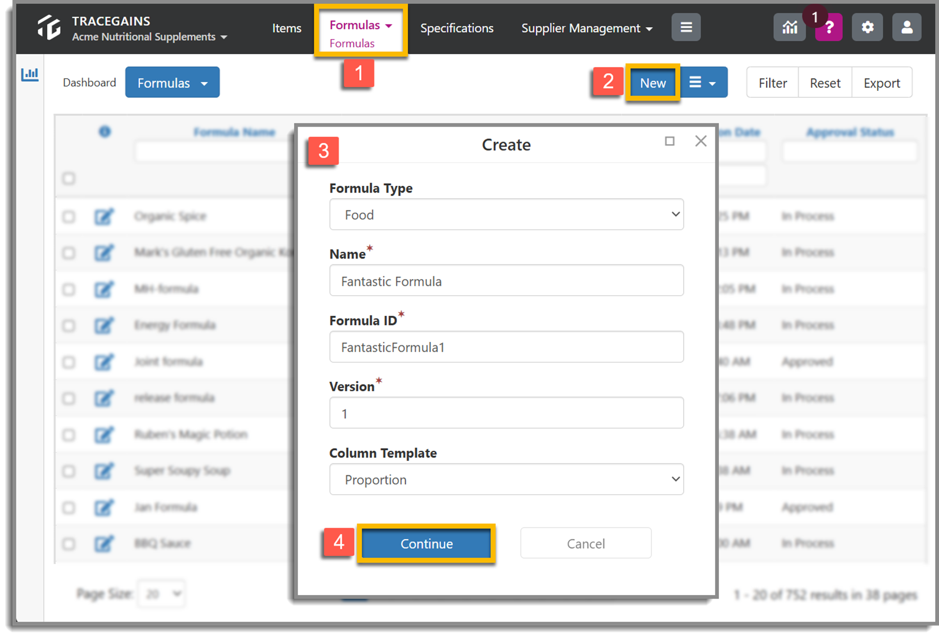This screenshot has width=939, height=638.
Task: Select the BBQ Sauce row checkbox
Action: click(x=69, y=544)
